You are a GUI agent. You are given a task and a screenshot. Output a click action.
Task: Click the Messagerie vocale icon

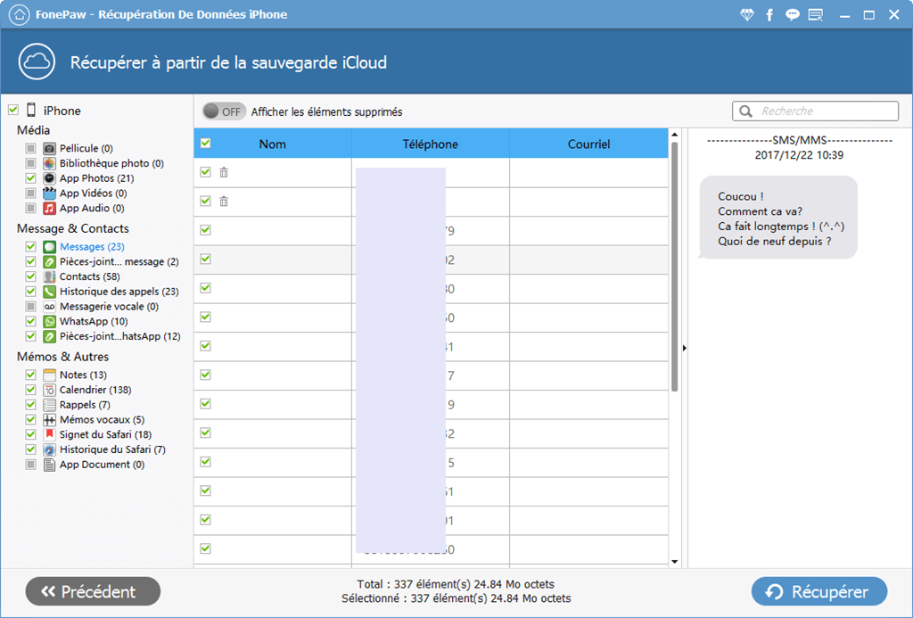click(x=50, y=307)
